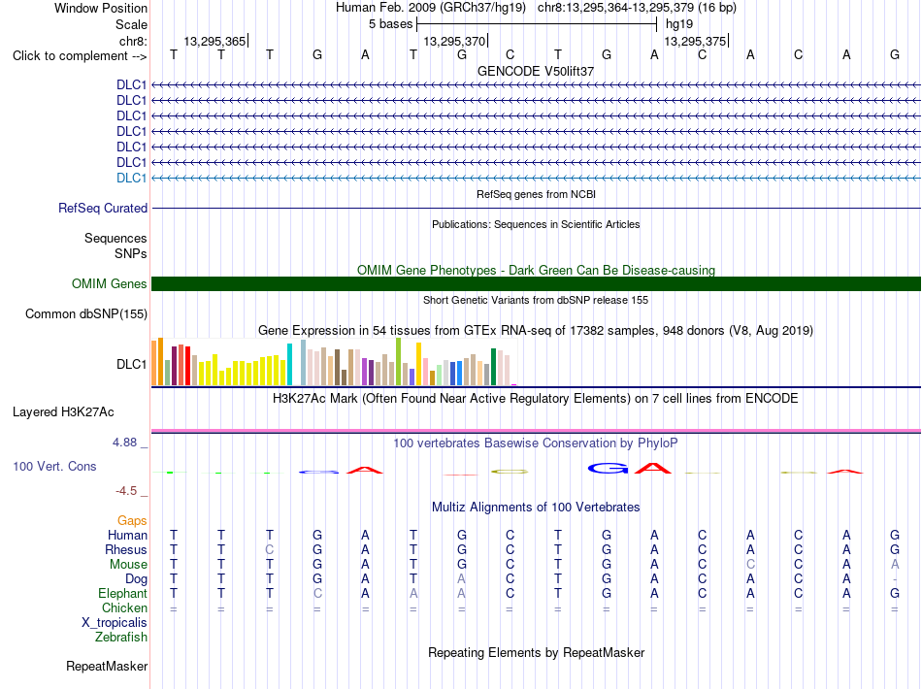Click the Human Feb. 2009 GRCh37/hg19 position header
The height and width of the screenshot is (689, 922).
(536, 8)
